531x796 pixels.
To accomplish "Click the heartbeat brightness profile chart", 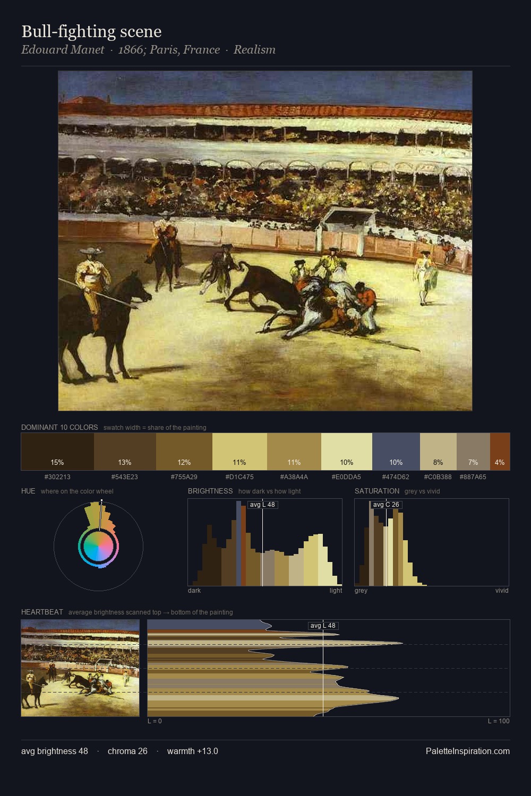I will point(329,668).
